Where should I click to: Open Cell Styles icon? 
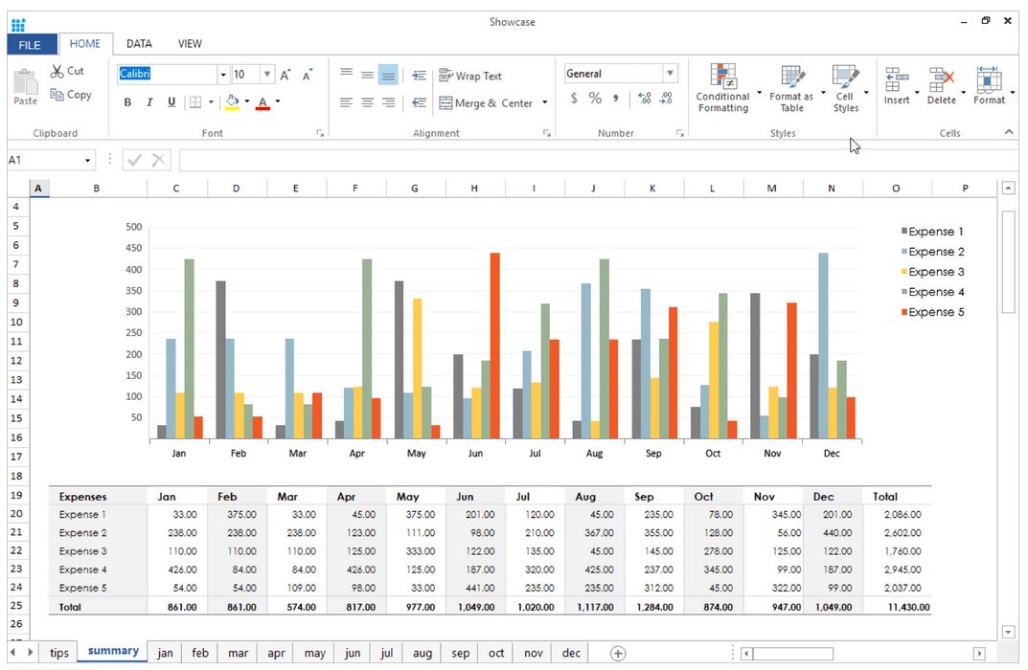click(845, 76)
